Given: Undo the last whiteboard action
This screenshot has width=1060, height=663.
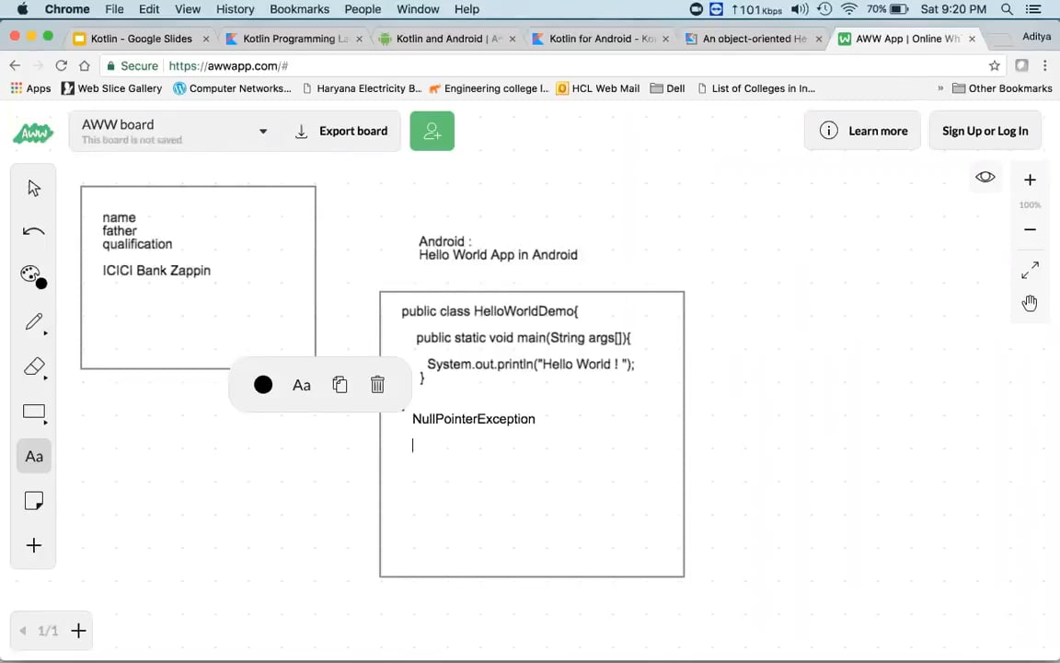Looking at the screenshot, I should 34,231.
